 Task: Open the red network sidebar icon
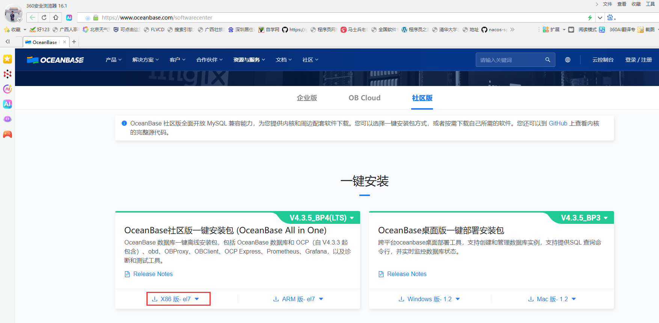pos(8,74)
